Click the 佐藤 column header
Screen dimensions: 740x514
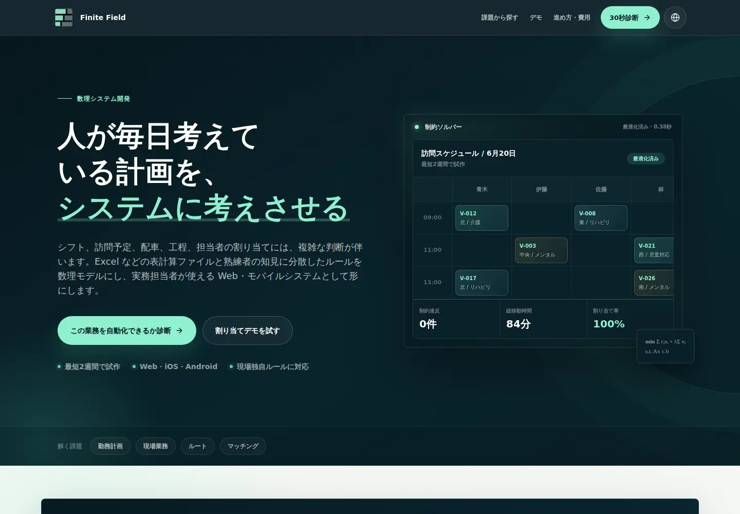601,190
